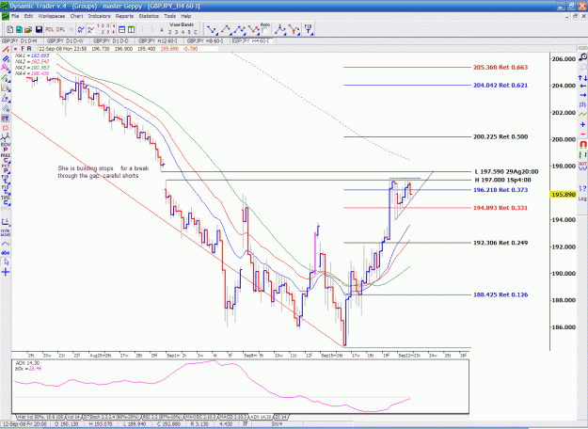Click the Log scale button
The image size is (588, 429).
[x=582, y=199]
